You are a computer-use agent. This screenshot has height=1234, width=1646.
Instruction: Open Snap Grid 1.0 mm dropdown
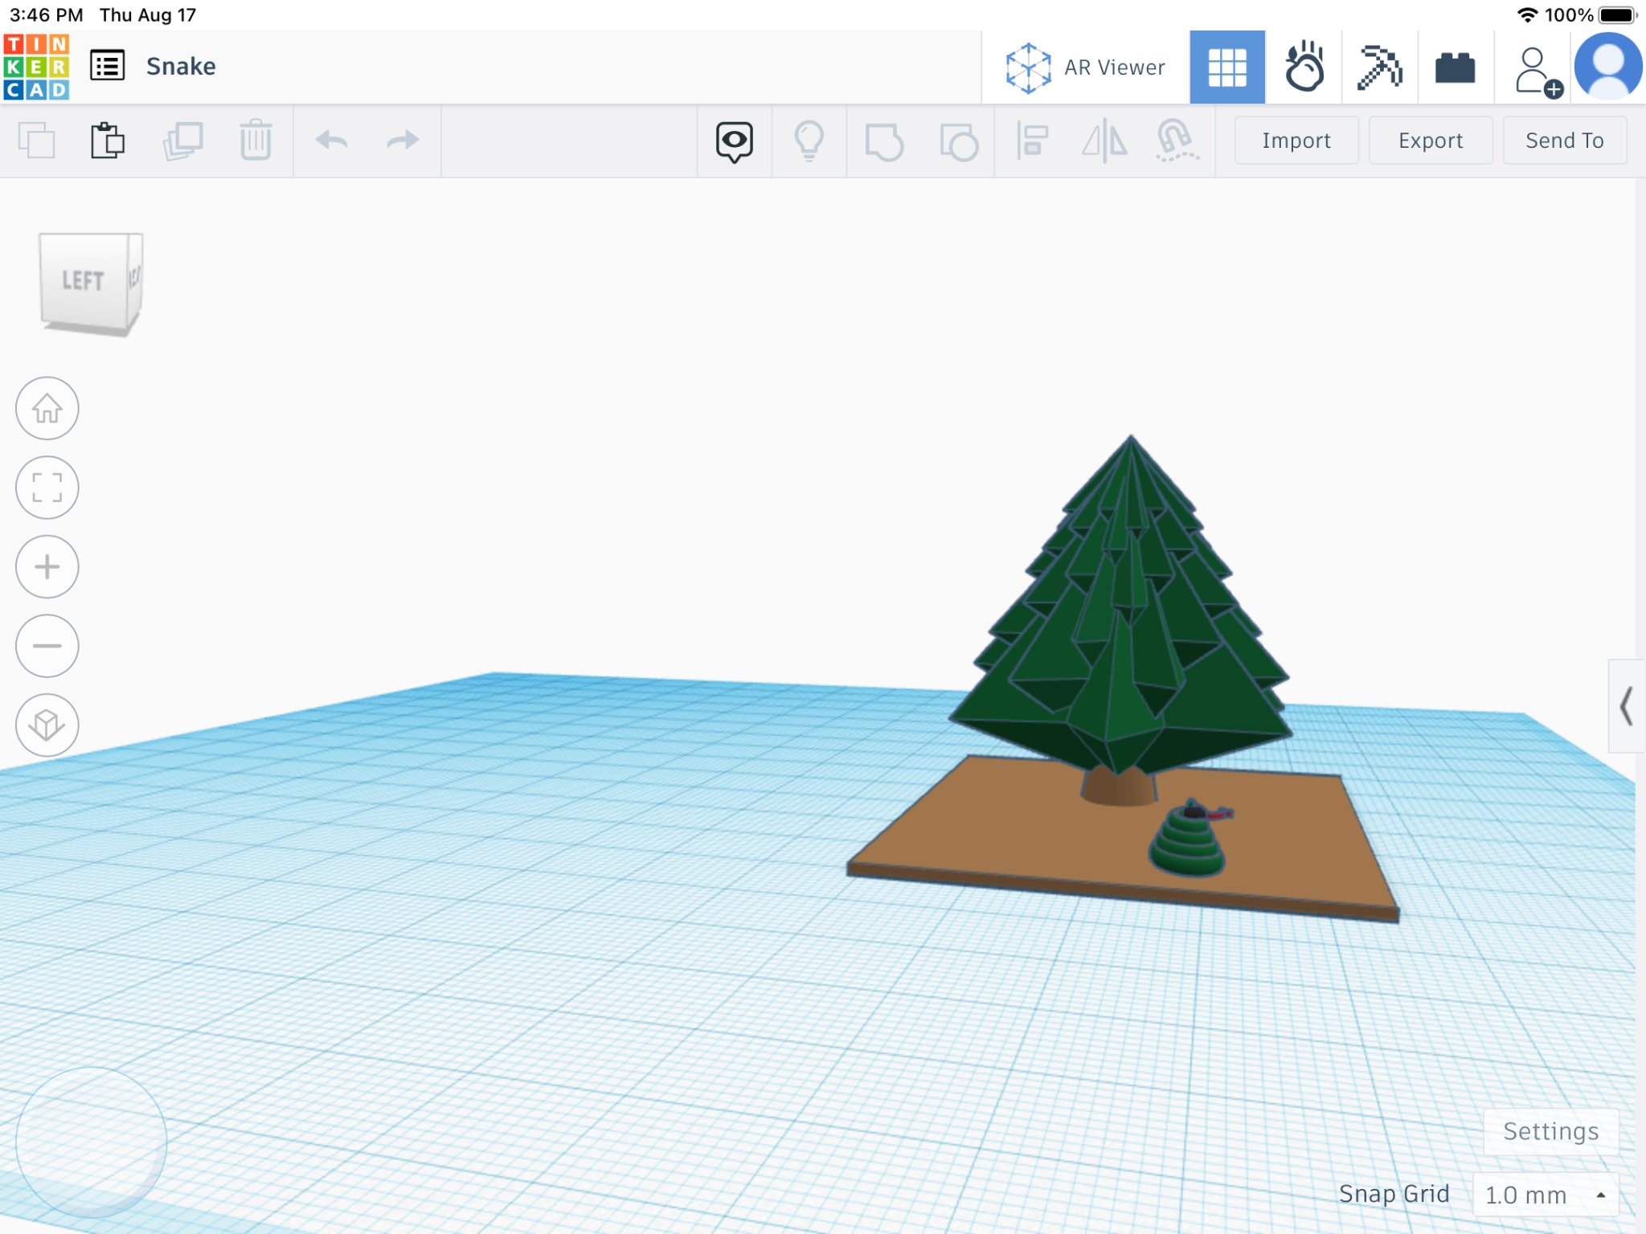click(x=1544, y=1195)
